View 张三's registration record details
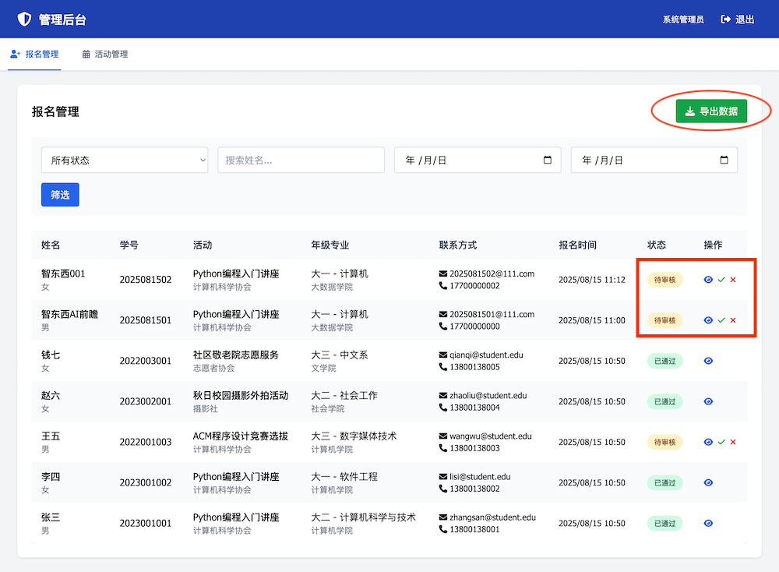The image size is (779, 572). coord(708,523)
